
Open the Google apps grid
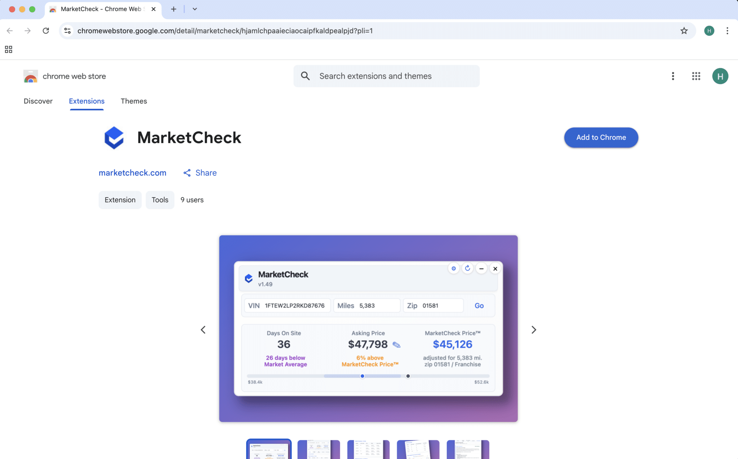[x=696, y=76]
